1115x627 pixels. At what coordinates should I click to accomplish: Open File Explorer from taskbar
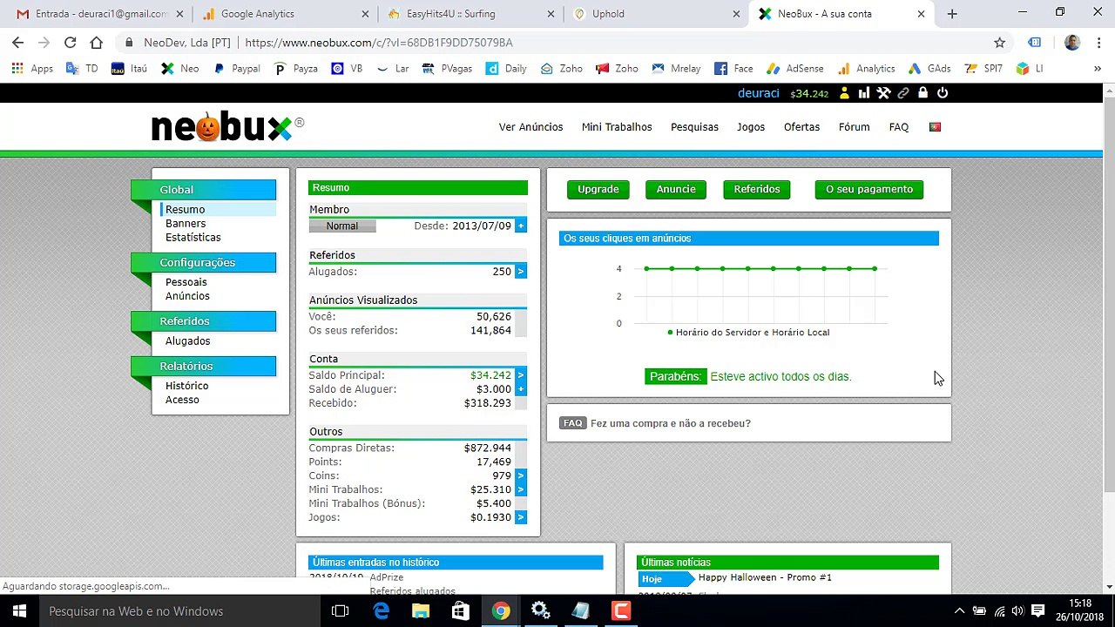click(x=421, y=611)
